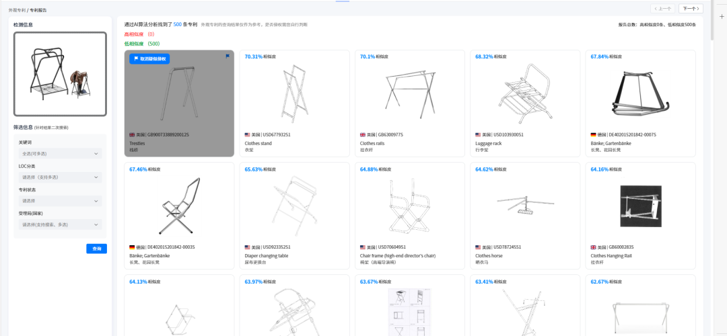Select the green 低相似度 (500) filter

click(142, 44)
